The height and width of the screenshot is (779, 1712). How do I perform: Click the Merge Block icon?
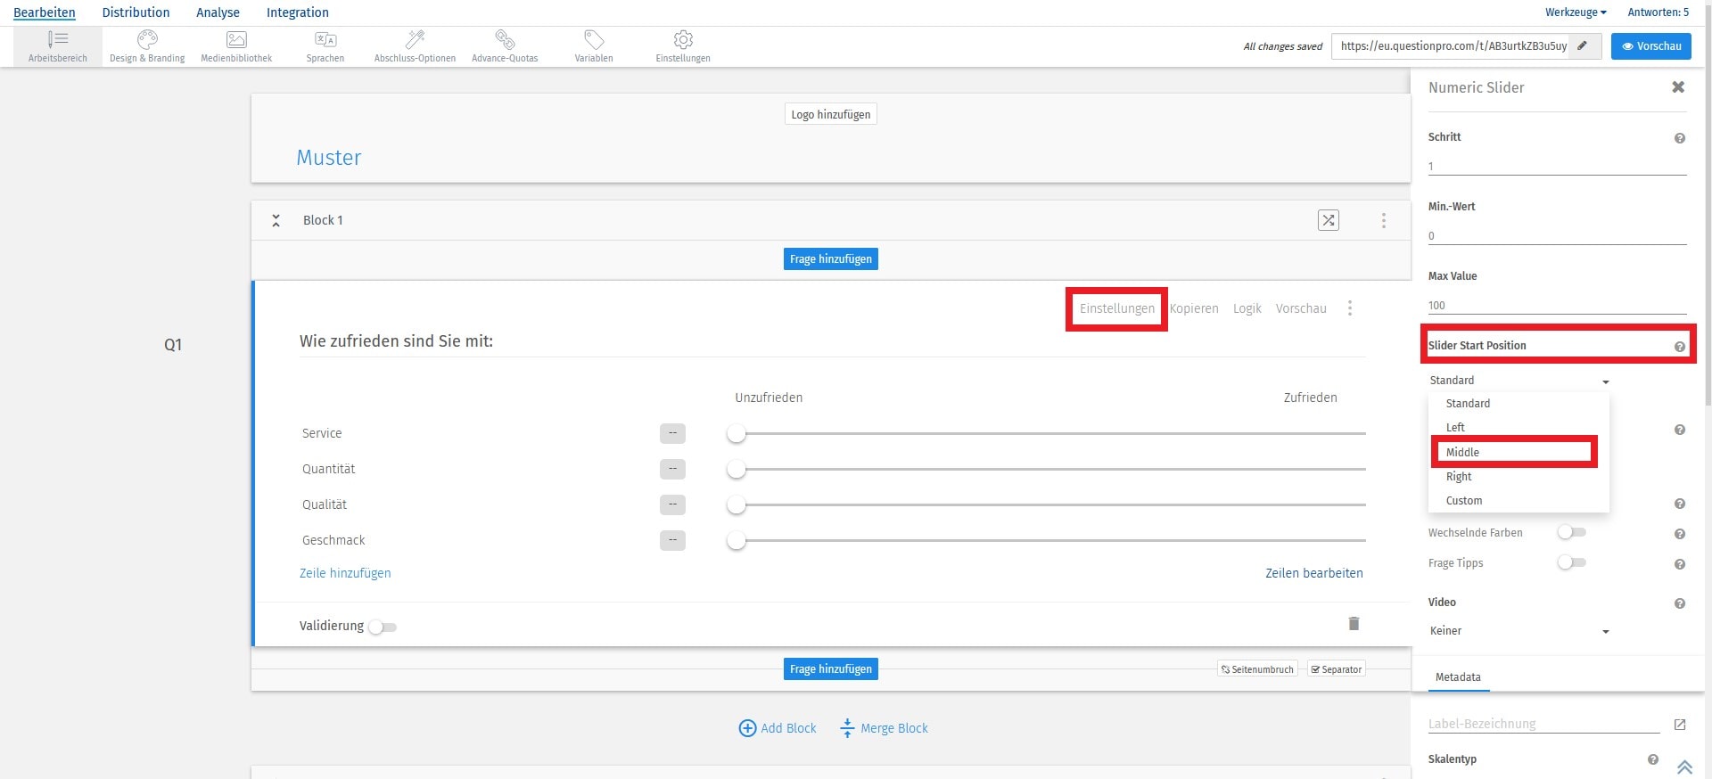click(x=847, y=728)
